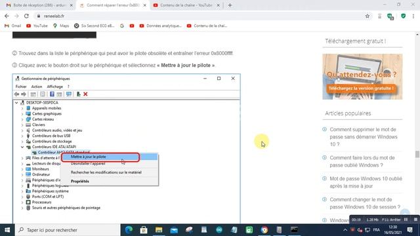This screenshot has width=420, height=236.
Task: Open the Gmail bookmark
Action: 12,26
